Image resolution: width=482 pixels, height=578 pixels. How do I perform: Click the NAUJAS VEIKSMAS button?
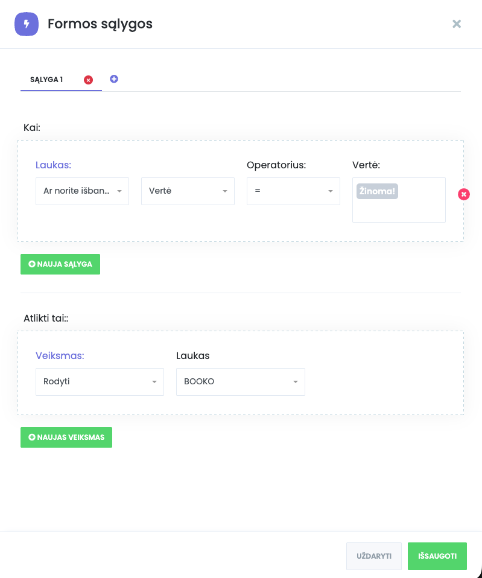66,437
